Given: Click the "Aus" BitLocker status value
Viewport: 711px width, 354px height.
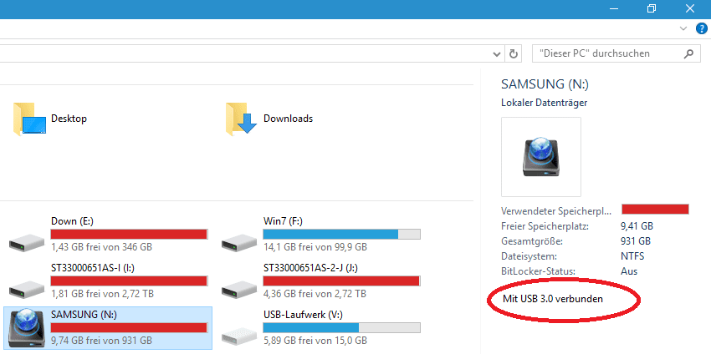Looking at the screenshot, I should (x=629, y=271).
